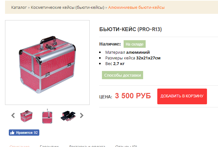Open the Доставка и оплата tab
The height and width of the screenshot is (147, 218).
[87, 146]
